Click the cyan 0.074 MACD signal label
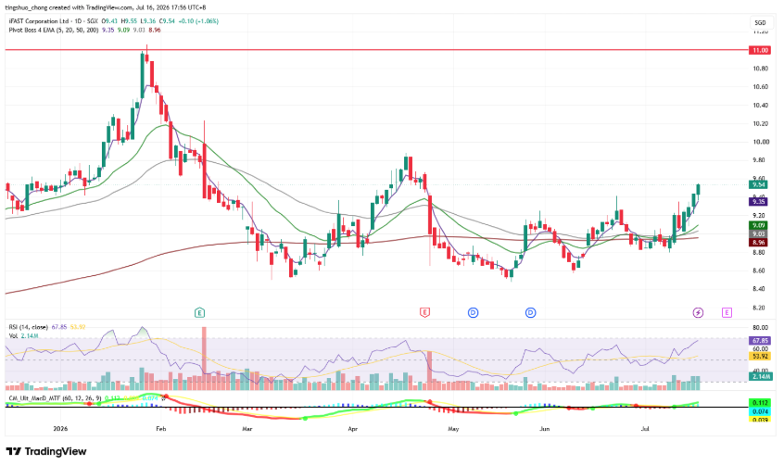The image size is (784, 466). [x=760, y=411]
